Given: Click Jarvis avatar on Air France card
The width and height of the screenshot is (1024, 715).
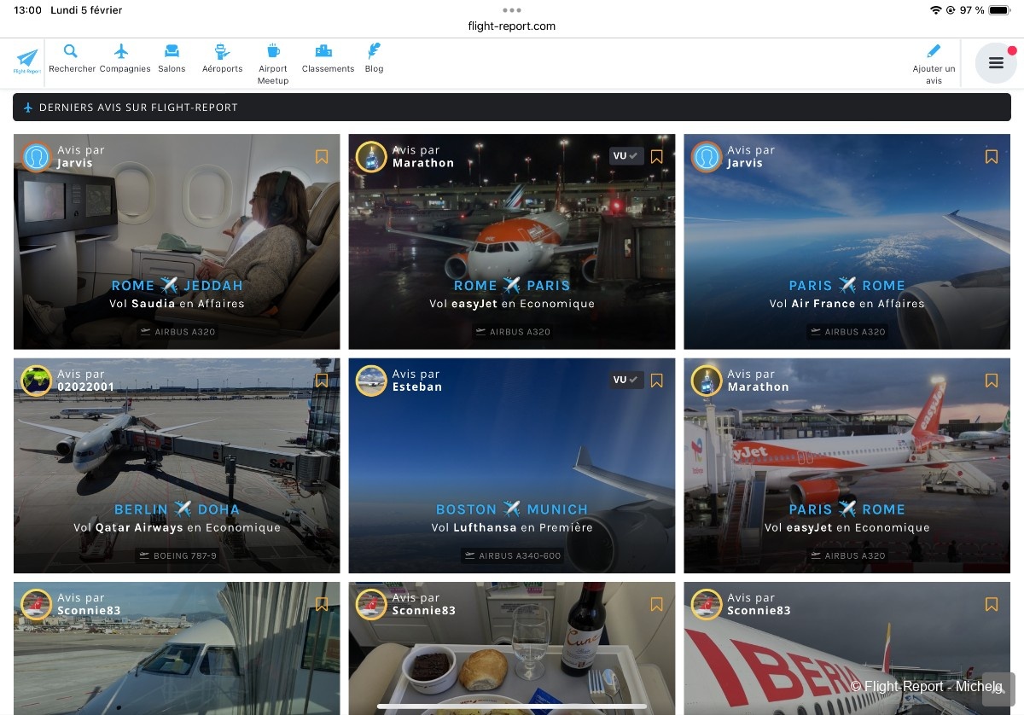Looking at the screenshot, I should pos(707,157).
